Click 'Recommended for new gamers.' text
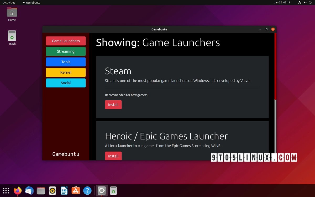 pos(127,95)
